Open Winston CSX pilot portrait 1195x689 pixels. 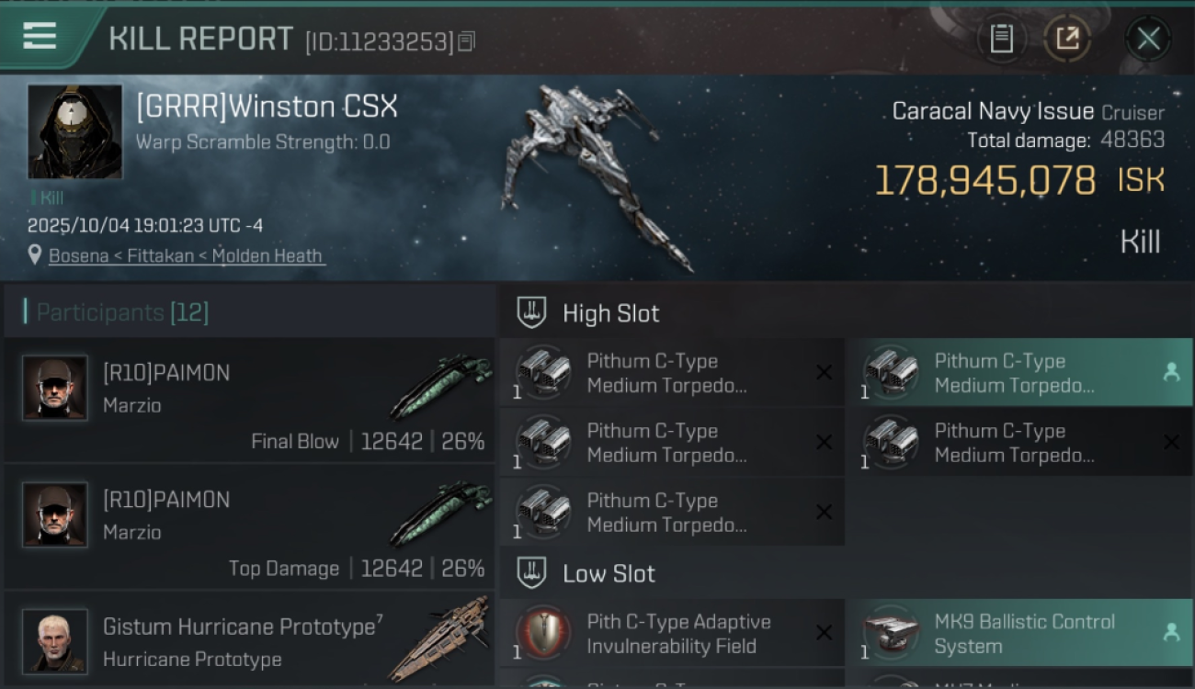[74, 131]
